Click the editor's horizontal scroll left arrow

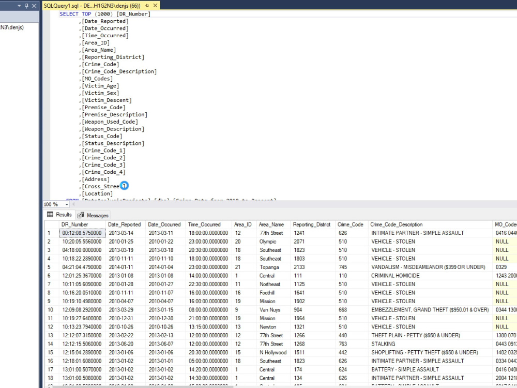point(73,204)
